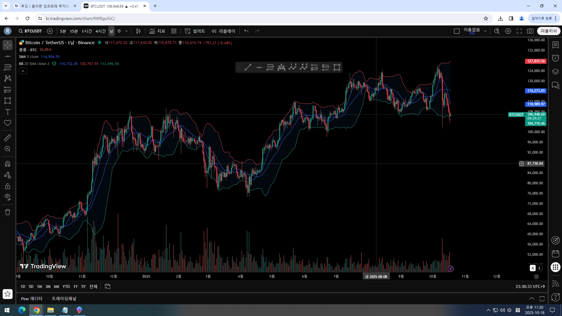562x316 pixels.
Task: Take a chart snapshot with camera icon
Action: (x=530, y=31)
